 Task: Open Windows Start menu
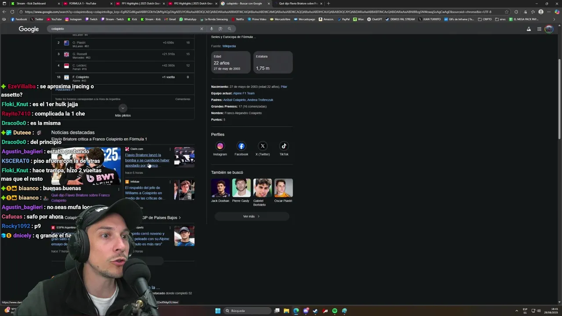(x=218, y=311)
